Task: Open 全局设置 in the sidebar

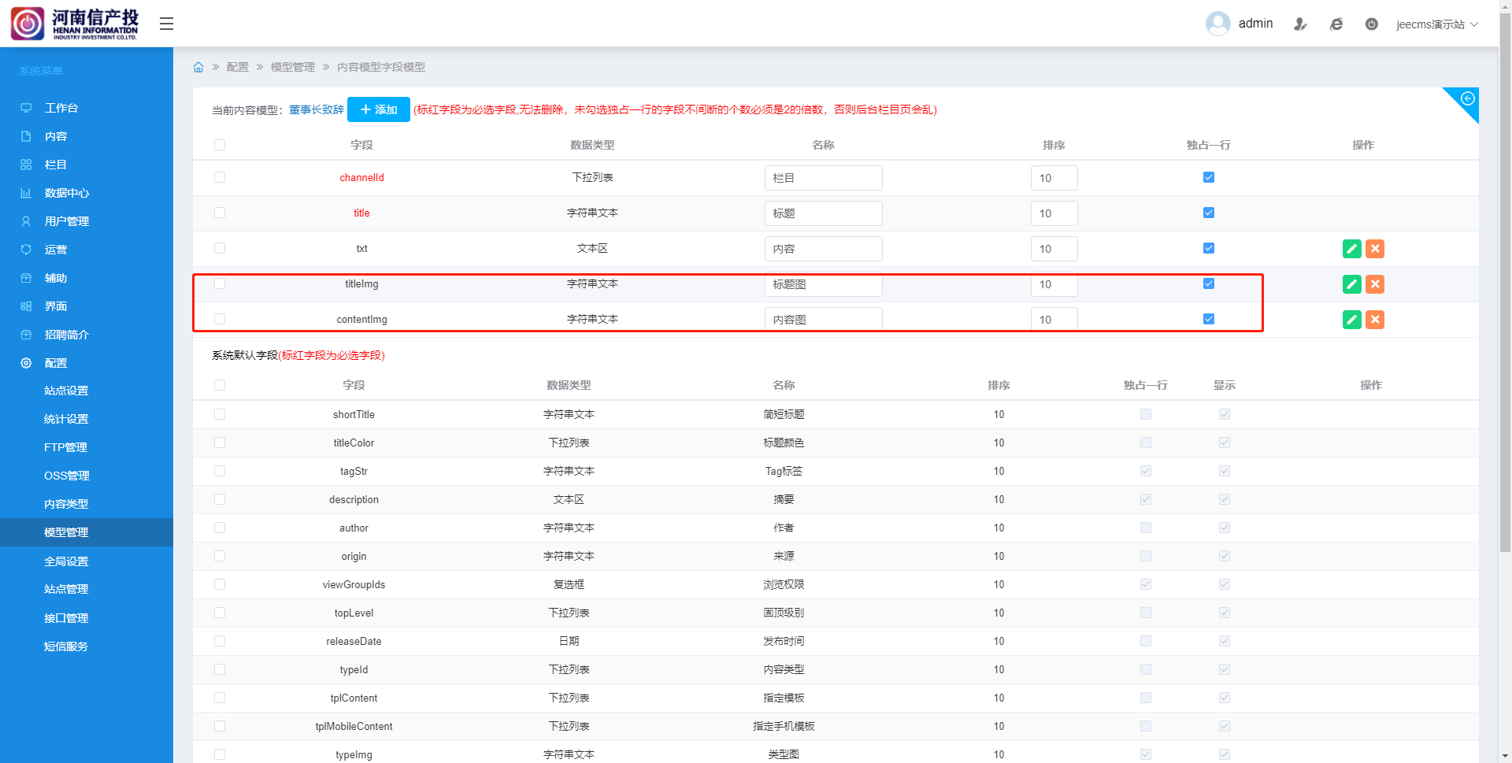Action: (66, 561)
